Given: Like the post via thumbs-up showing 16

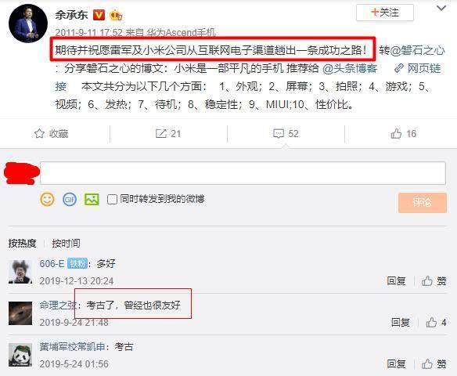Looking at the screenshot, I should (x=396, y=134).
